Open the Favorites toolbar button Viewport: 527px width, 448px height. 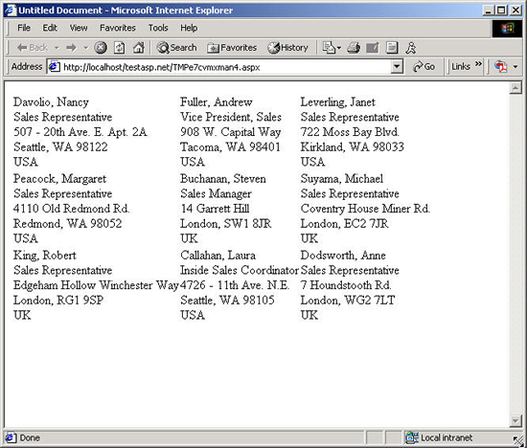232,48
